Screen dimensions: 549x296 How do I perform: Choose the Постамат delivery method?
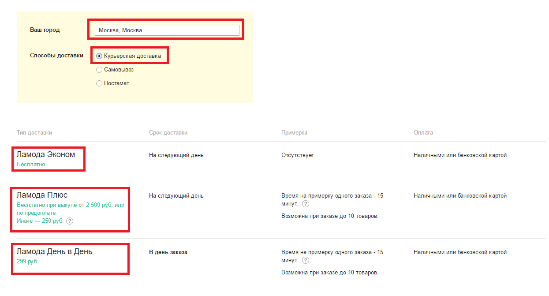(x=99, y=83)
